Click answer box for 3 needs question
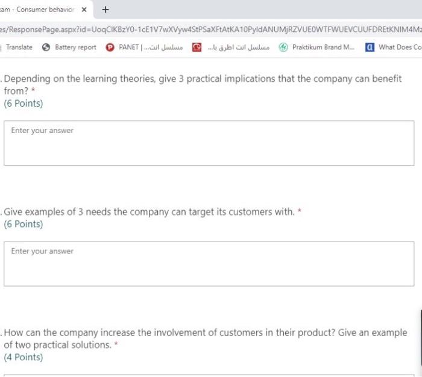The image size is (422, 377). click(209, 264)
